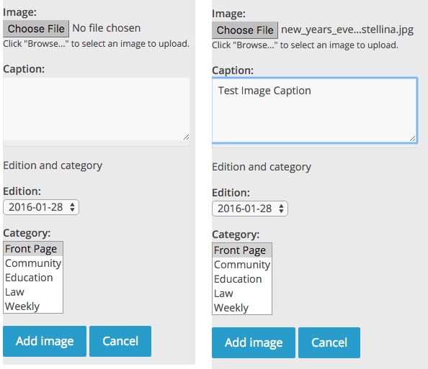Select Front Page in right Category list
428x369 pixels.
tap(242, 250)
